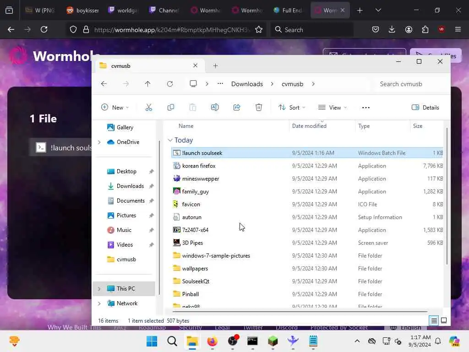The image size is (469, 352).
Task: Open the View dropdown
Action: point(333,107)
